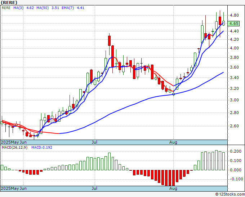Click the 2025May Jun label on price chart axis
This screenshot has height=197, width=245.
click(x=14, y=142)
